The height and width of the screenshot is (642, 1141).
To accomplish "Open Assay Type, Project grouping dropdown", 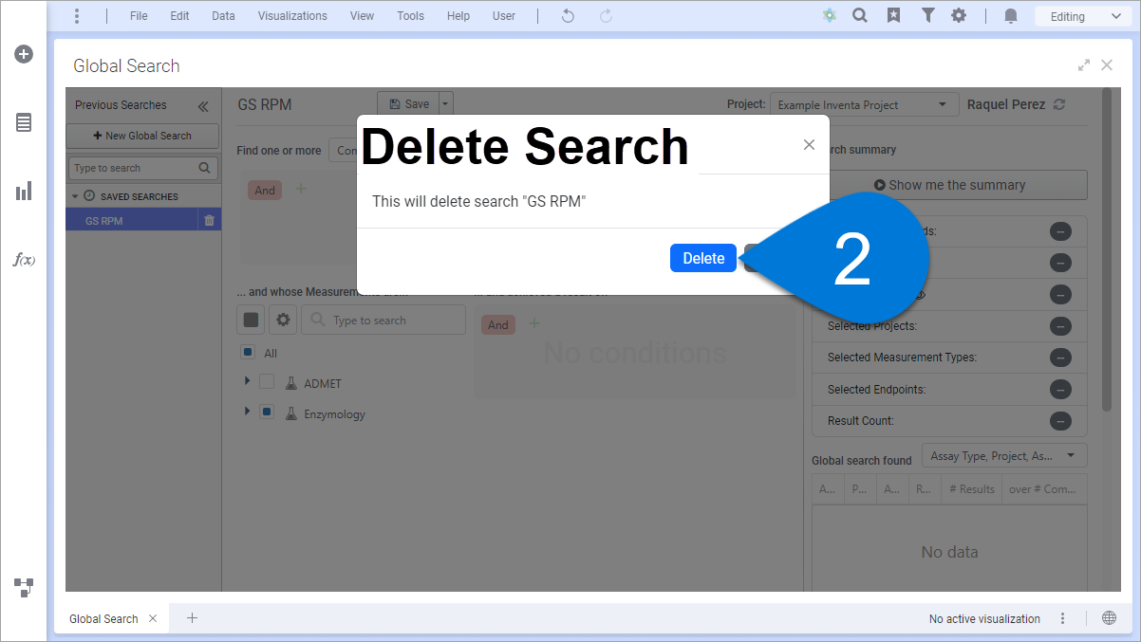I will click(1005, 456).
